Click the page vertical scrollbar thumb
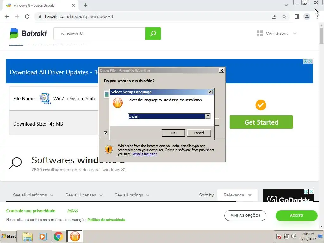Image resolution: width=324 pixels, height=243 pixels. pos(321,35)
